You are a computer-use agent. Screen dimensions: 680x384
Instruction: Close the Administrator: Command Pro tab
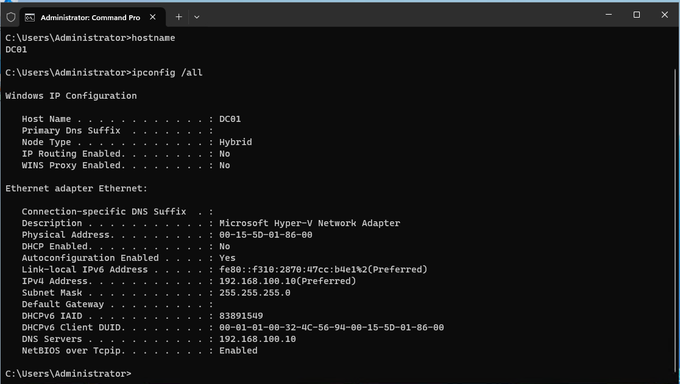click(x=153, y=17)
